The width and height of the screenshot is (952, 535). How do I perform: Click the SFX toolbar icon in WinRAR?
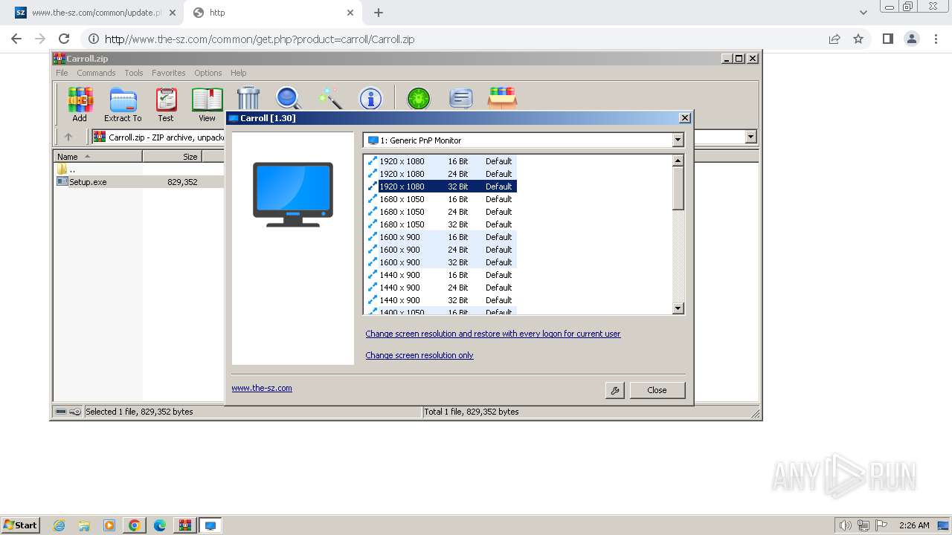[502, 98]
